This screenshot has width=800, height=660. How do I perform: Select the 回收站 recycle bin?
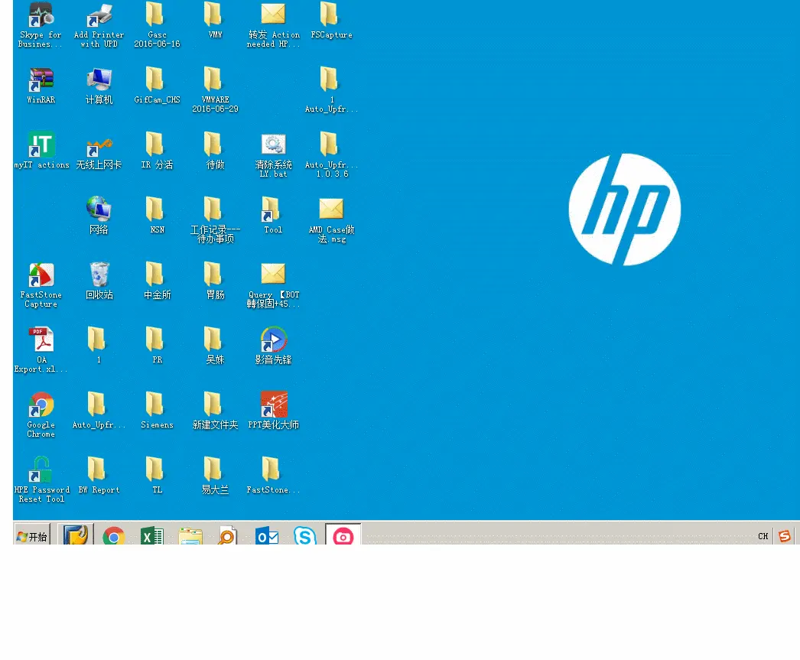[x=99, y=280]
